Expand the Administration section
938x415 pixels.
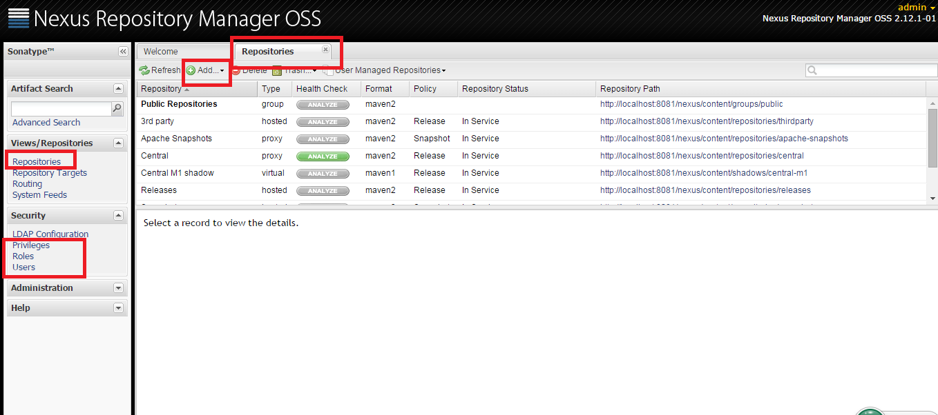[118, 288]
